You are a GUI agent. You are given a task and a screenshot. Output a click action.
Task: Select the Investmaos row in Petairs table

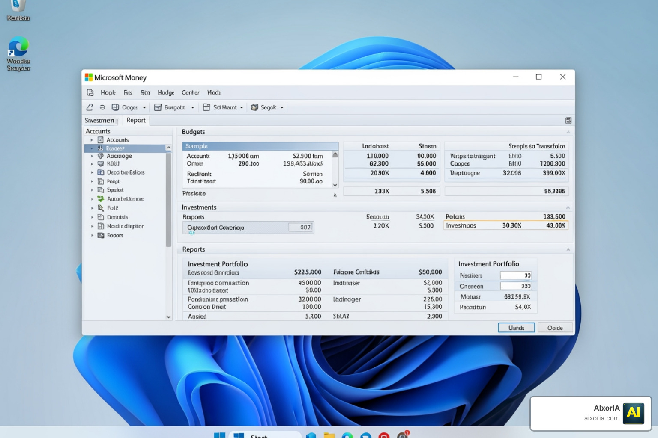pos(506,225)
